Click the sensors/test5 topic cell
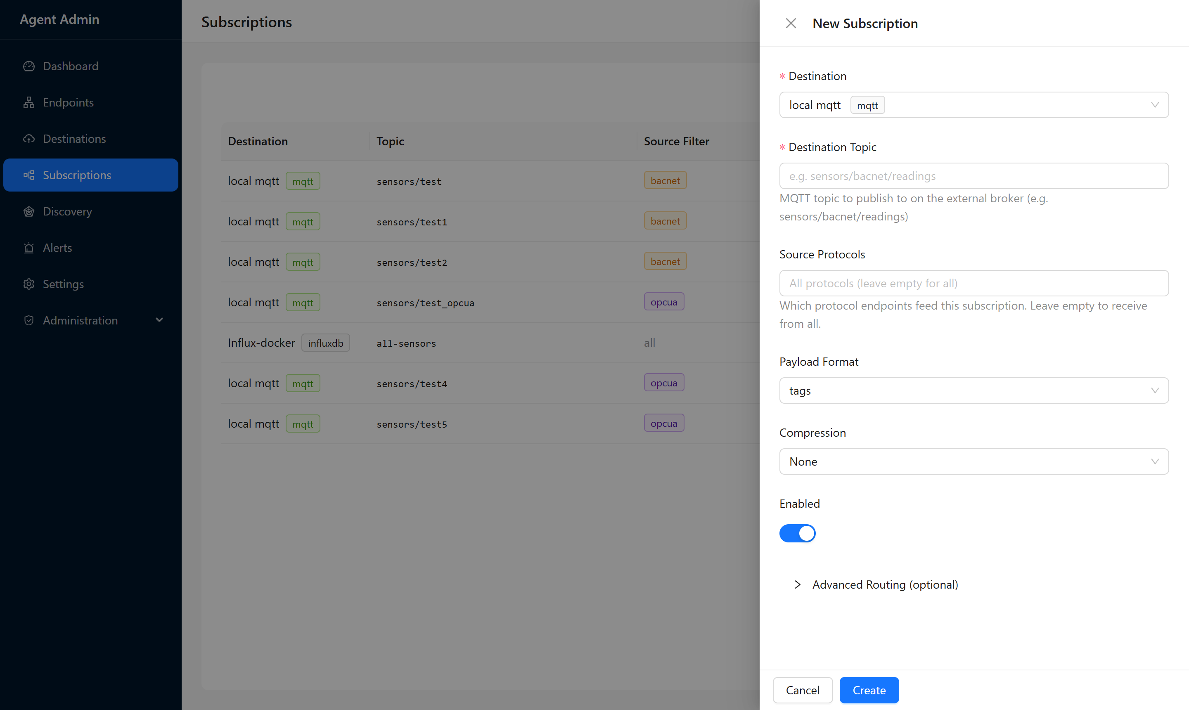The height and width of the screenshot is (710, 1189). point(412,424)
